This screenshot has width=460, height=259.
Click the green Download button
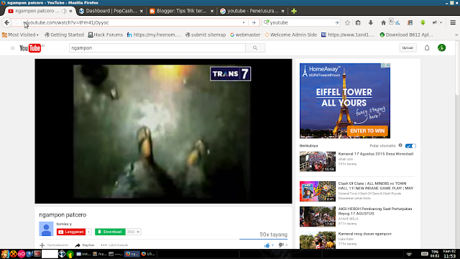click(x=110, y=232)
